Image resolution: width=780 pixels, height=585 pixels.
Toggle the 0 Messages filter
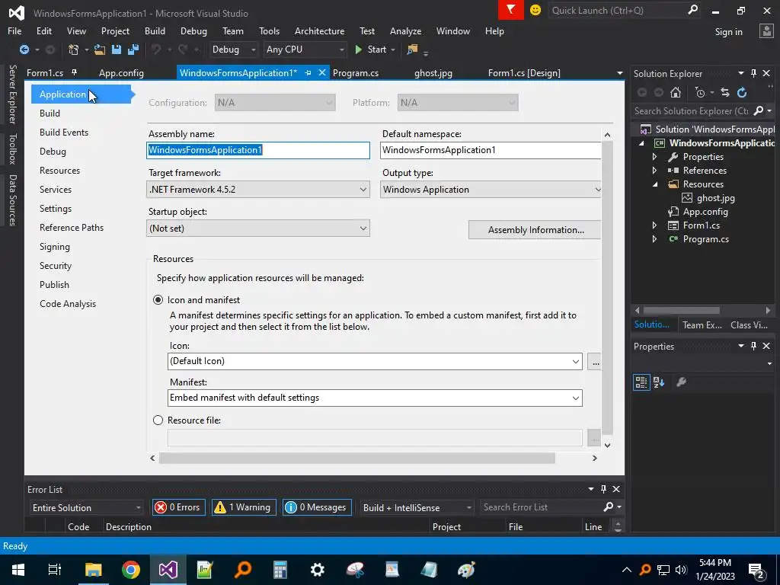[x=318, y=507]
